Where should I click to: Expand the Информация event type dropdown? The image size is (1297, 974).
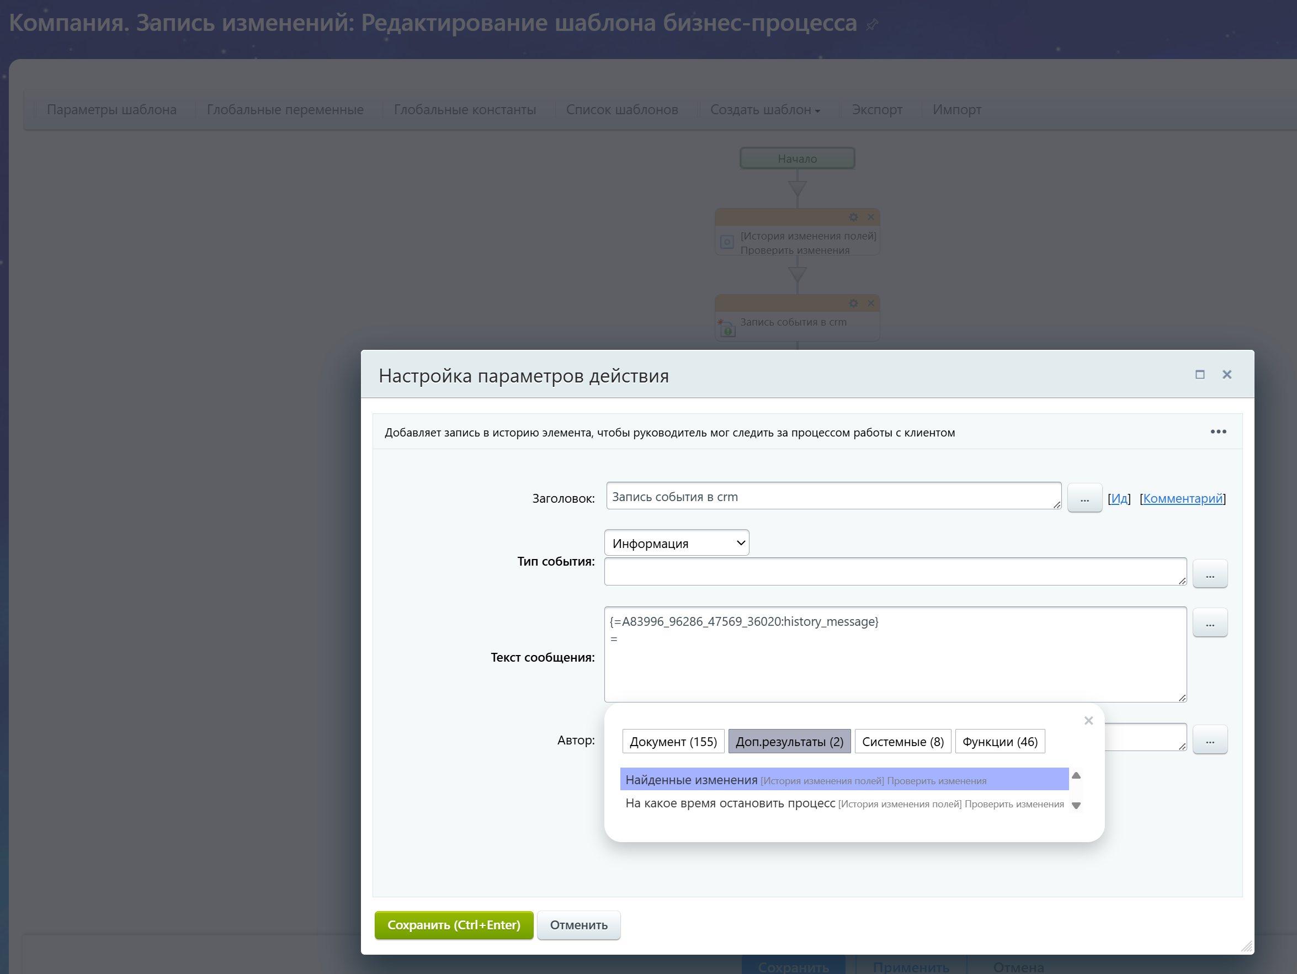[677, 543]
